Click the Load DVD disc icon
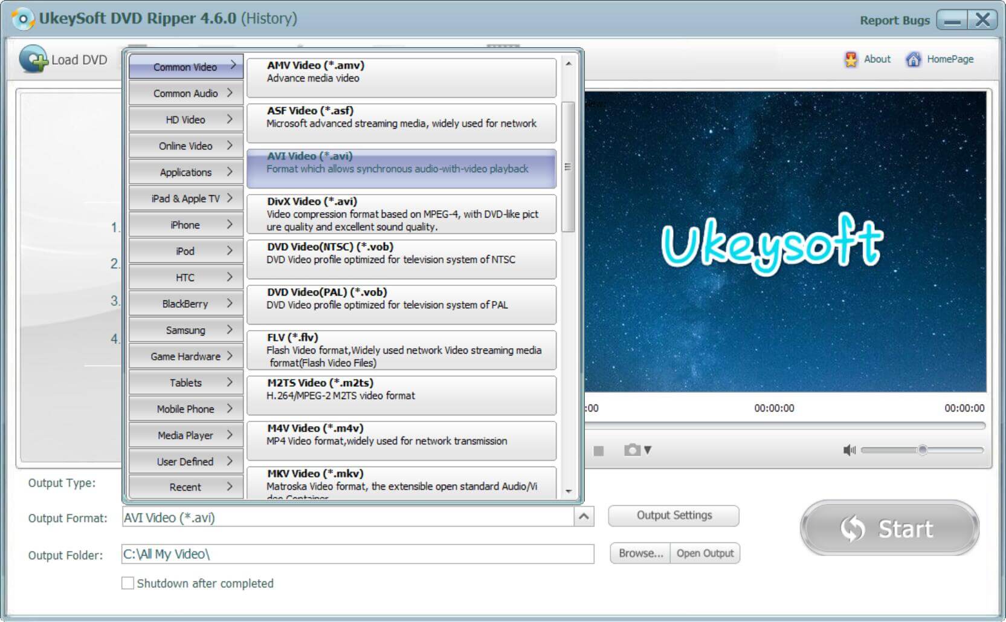This screenshot has width=1006, height=622. tap(33, 59)
